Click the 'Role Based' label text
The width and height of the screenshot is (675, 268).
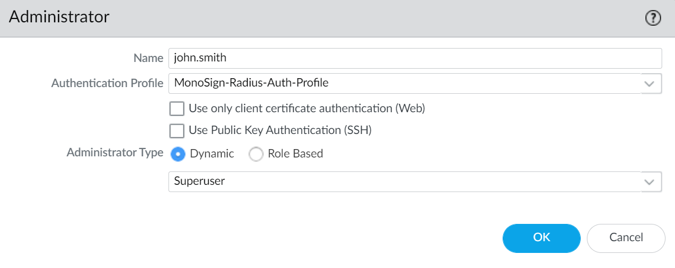(x=295, y=154)
